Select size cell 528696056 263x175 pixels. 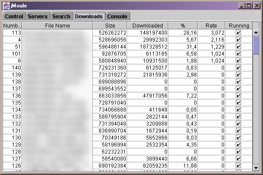110,40
